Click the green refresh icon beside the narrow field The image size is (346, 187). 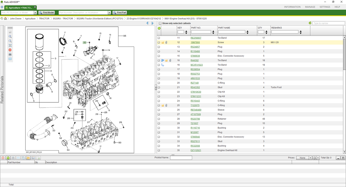310,23
